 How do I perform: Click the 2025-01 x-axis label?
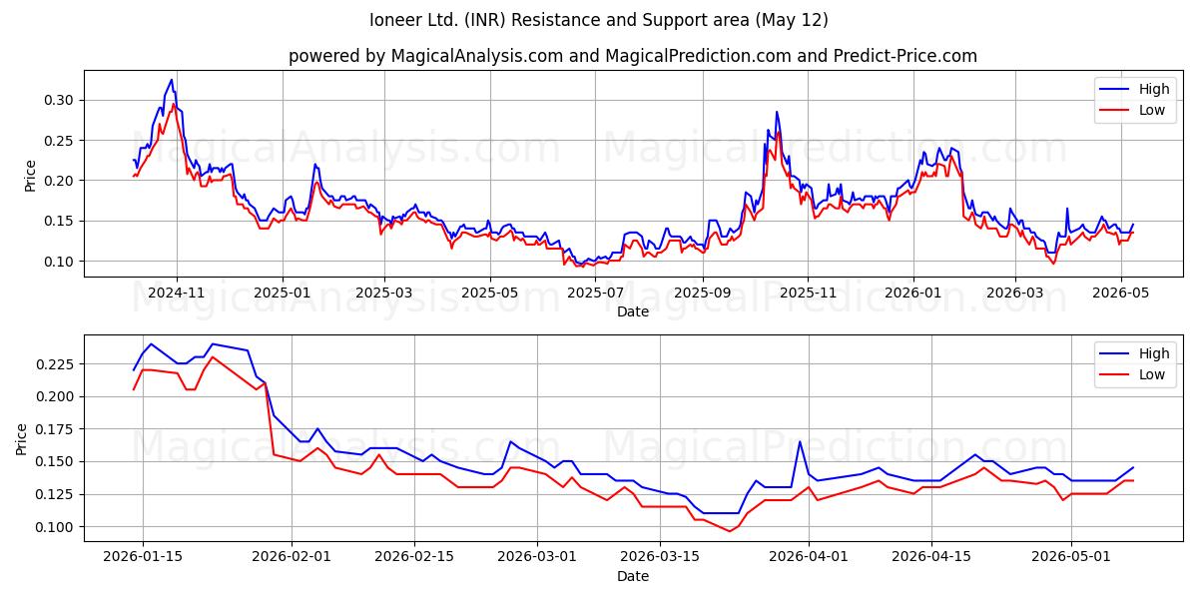pos(282,293)
